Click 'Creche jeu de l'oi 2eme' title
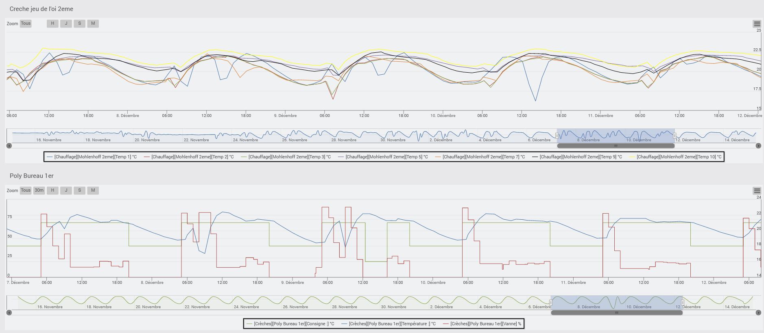The width and height of the screenshot is (764, 333). click(41, 9)
